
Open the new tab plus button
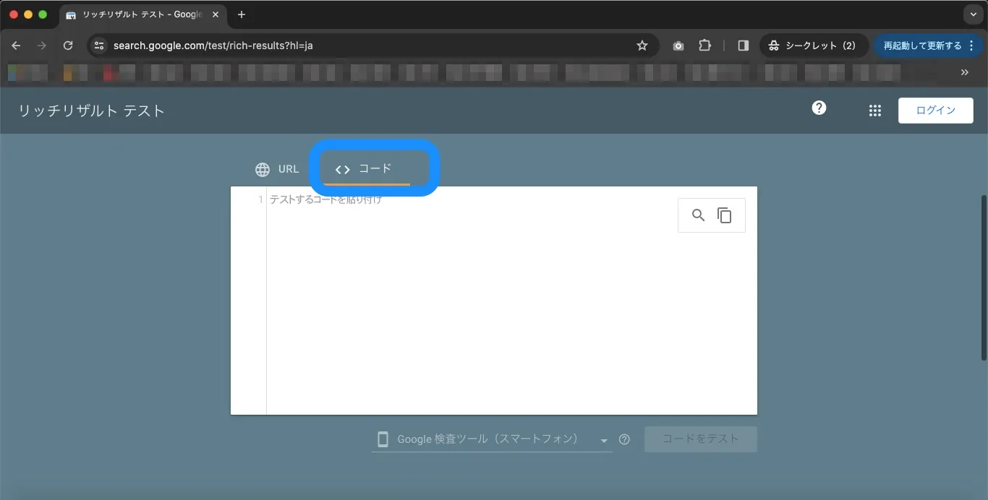tap(242, 14)
